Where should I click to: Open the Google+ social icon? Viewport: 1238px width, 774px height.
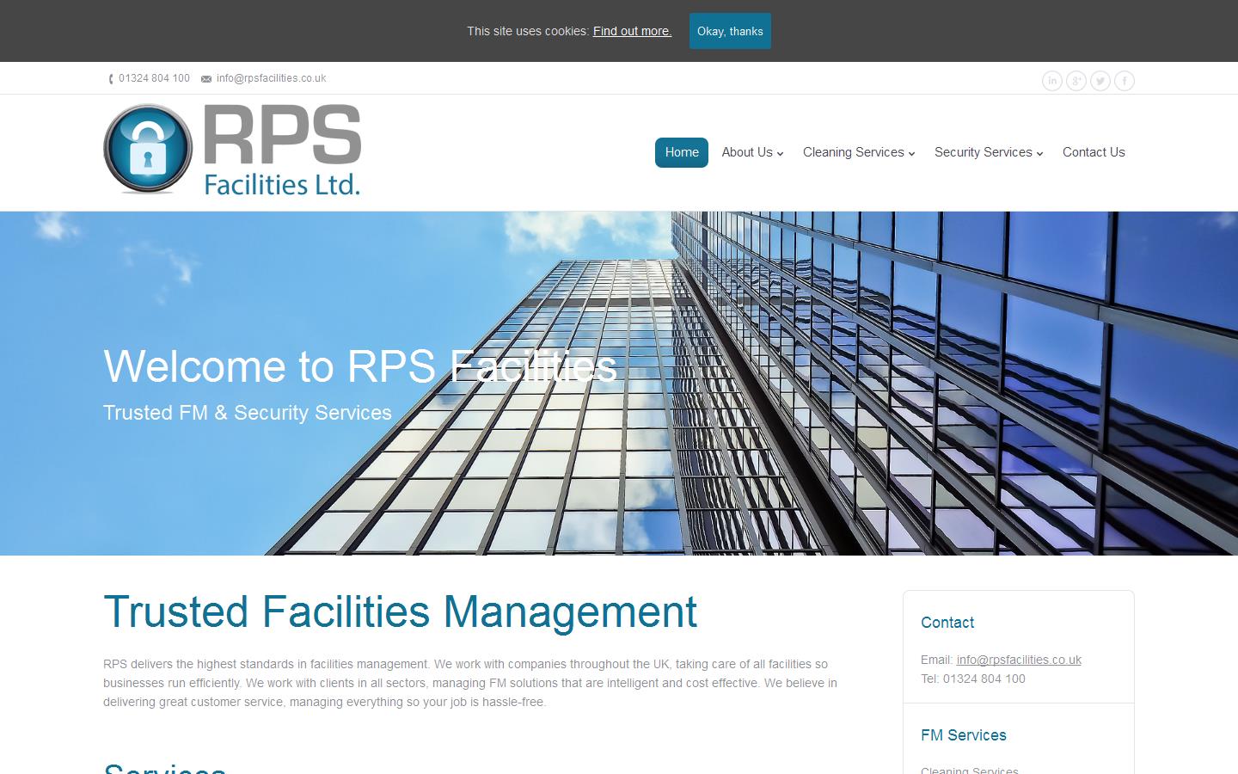pyautogui.click(x=1076, y=80)
